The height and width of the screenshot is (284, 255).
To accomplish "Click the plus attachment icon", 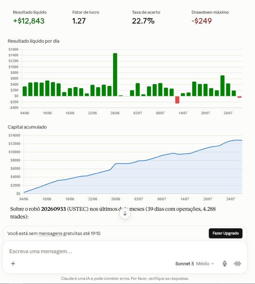I will click(13, 264).
